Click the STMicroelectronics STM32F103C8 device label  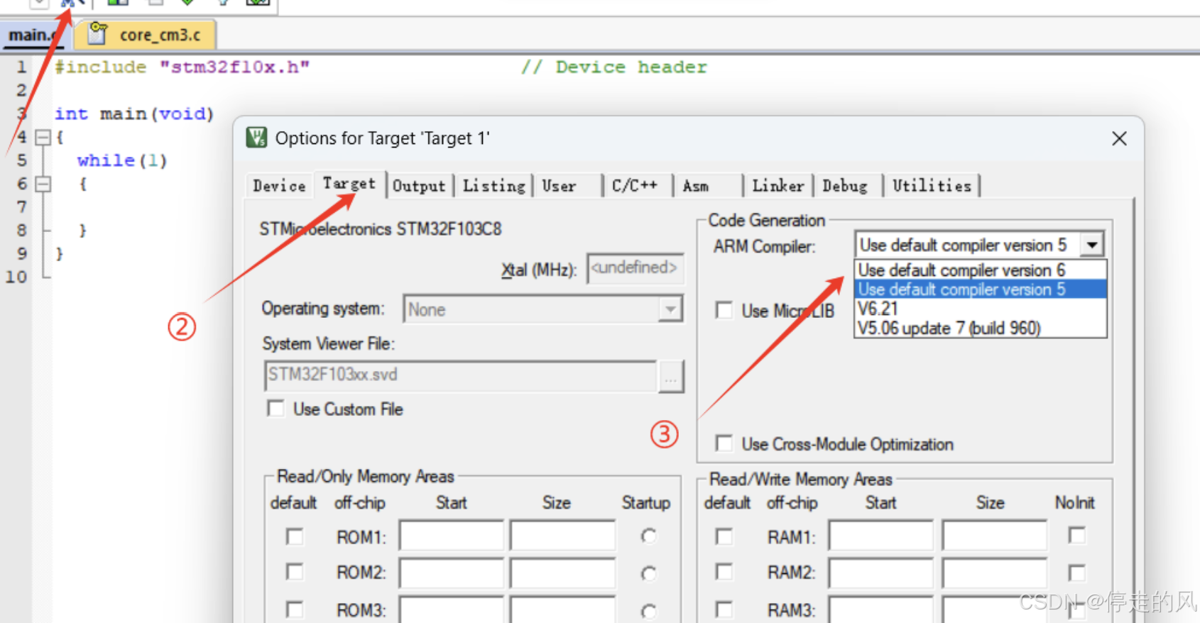(x=381, y=229)
